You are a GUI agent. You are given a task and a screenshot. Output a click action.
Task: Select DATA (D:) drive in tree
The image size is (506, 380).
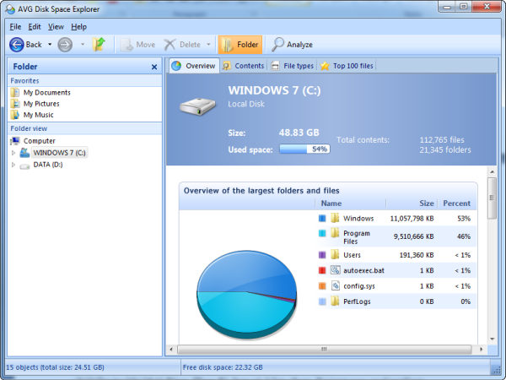pos(48,165)
